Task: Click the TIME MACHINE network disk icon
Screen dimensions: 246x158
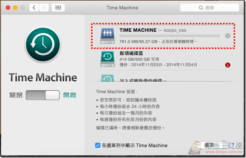Action: click(108, 36)
